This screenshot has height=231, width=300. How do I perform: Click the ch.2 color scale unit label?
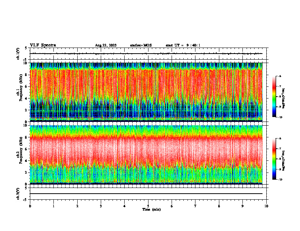(x=284, y=160)
